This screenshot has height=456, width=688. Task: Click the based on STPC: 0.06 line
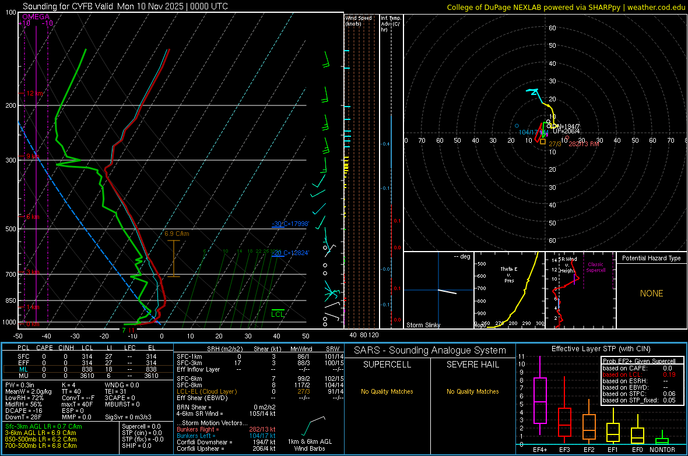639,394
